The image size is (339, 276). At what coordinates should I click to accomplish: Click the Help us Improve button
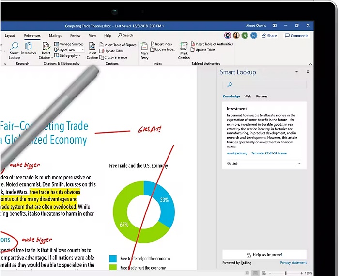point(264,255)
